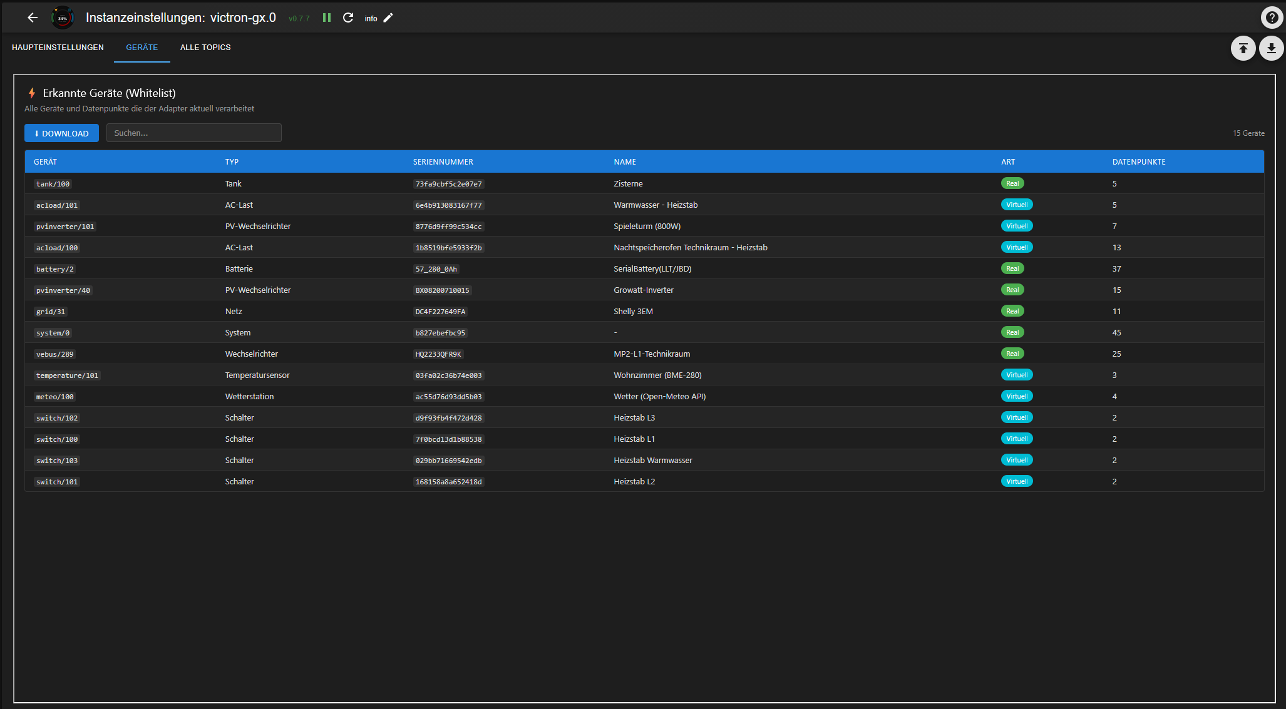
Task: Click the MP2-L1-Technikraum name cell
Action: pyautogui.click(x=652, y=354)
